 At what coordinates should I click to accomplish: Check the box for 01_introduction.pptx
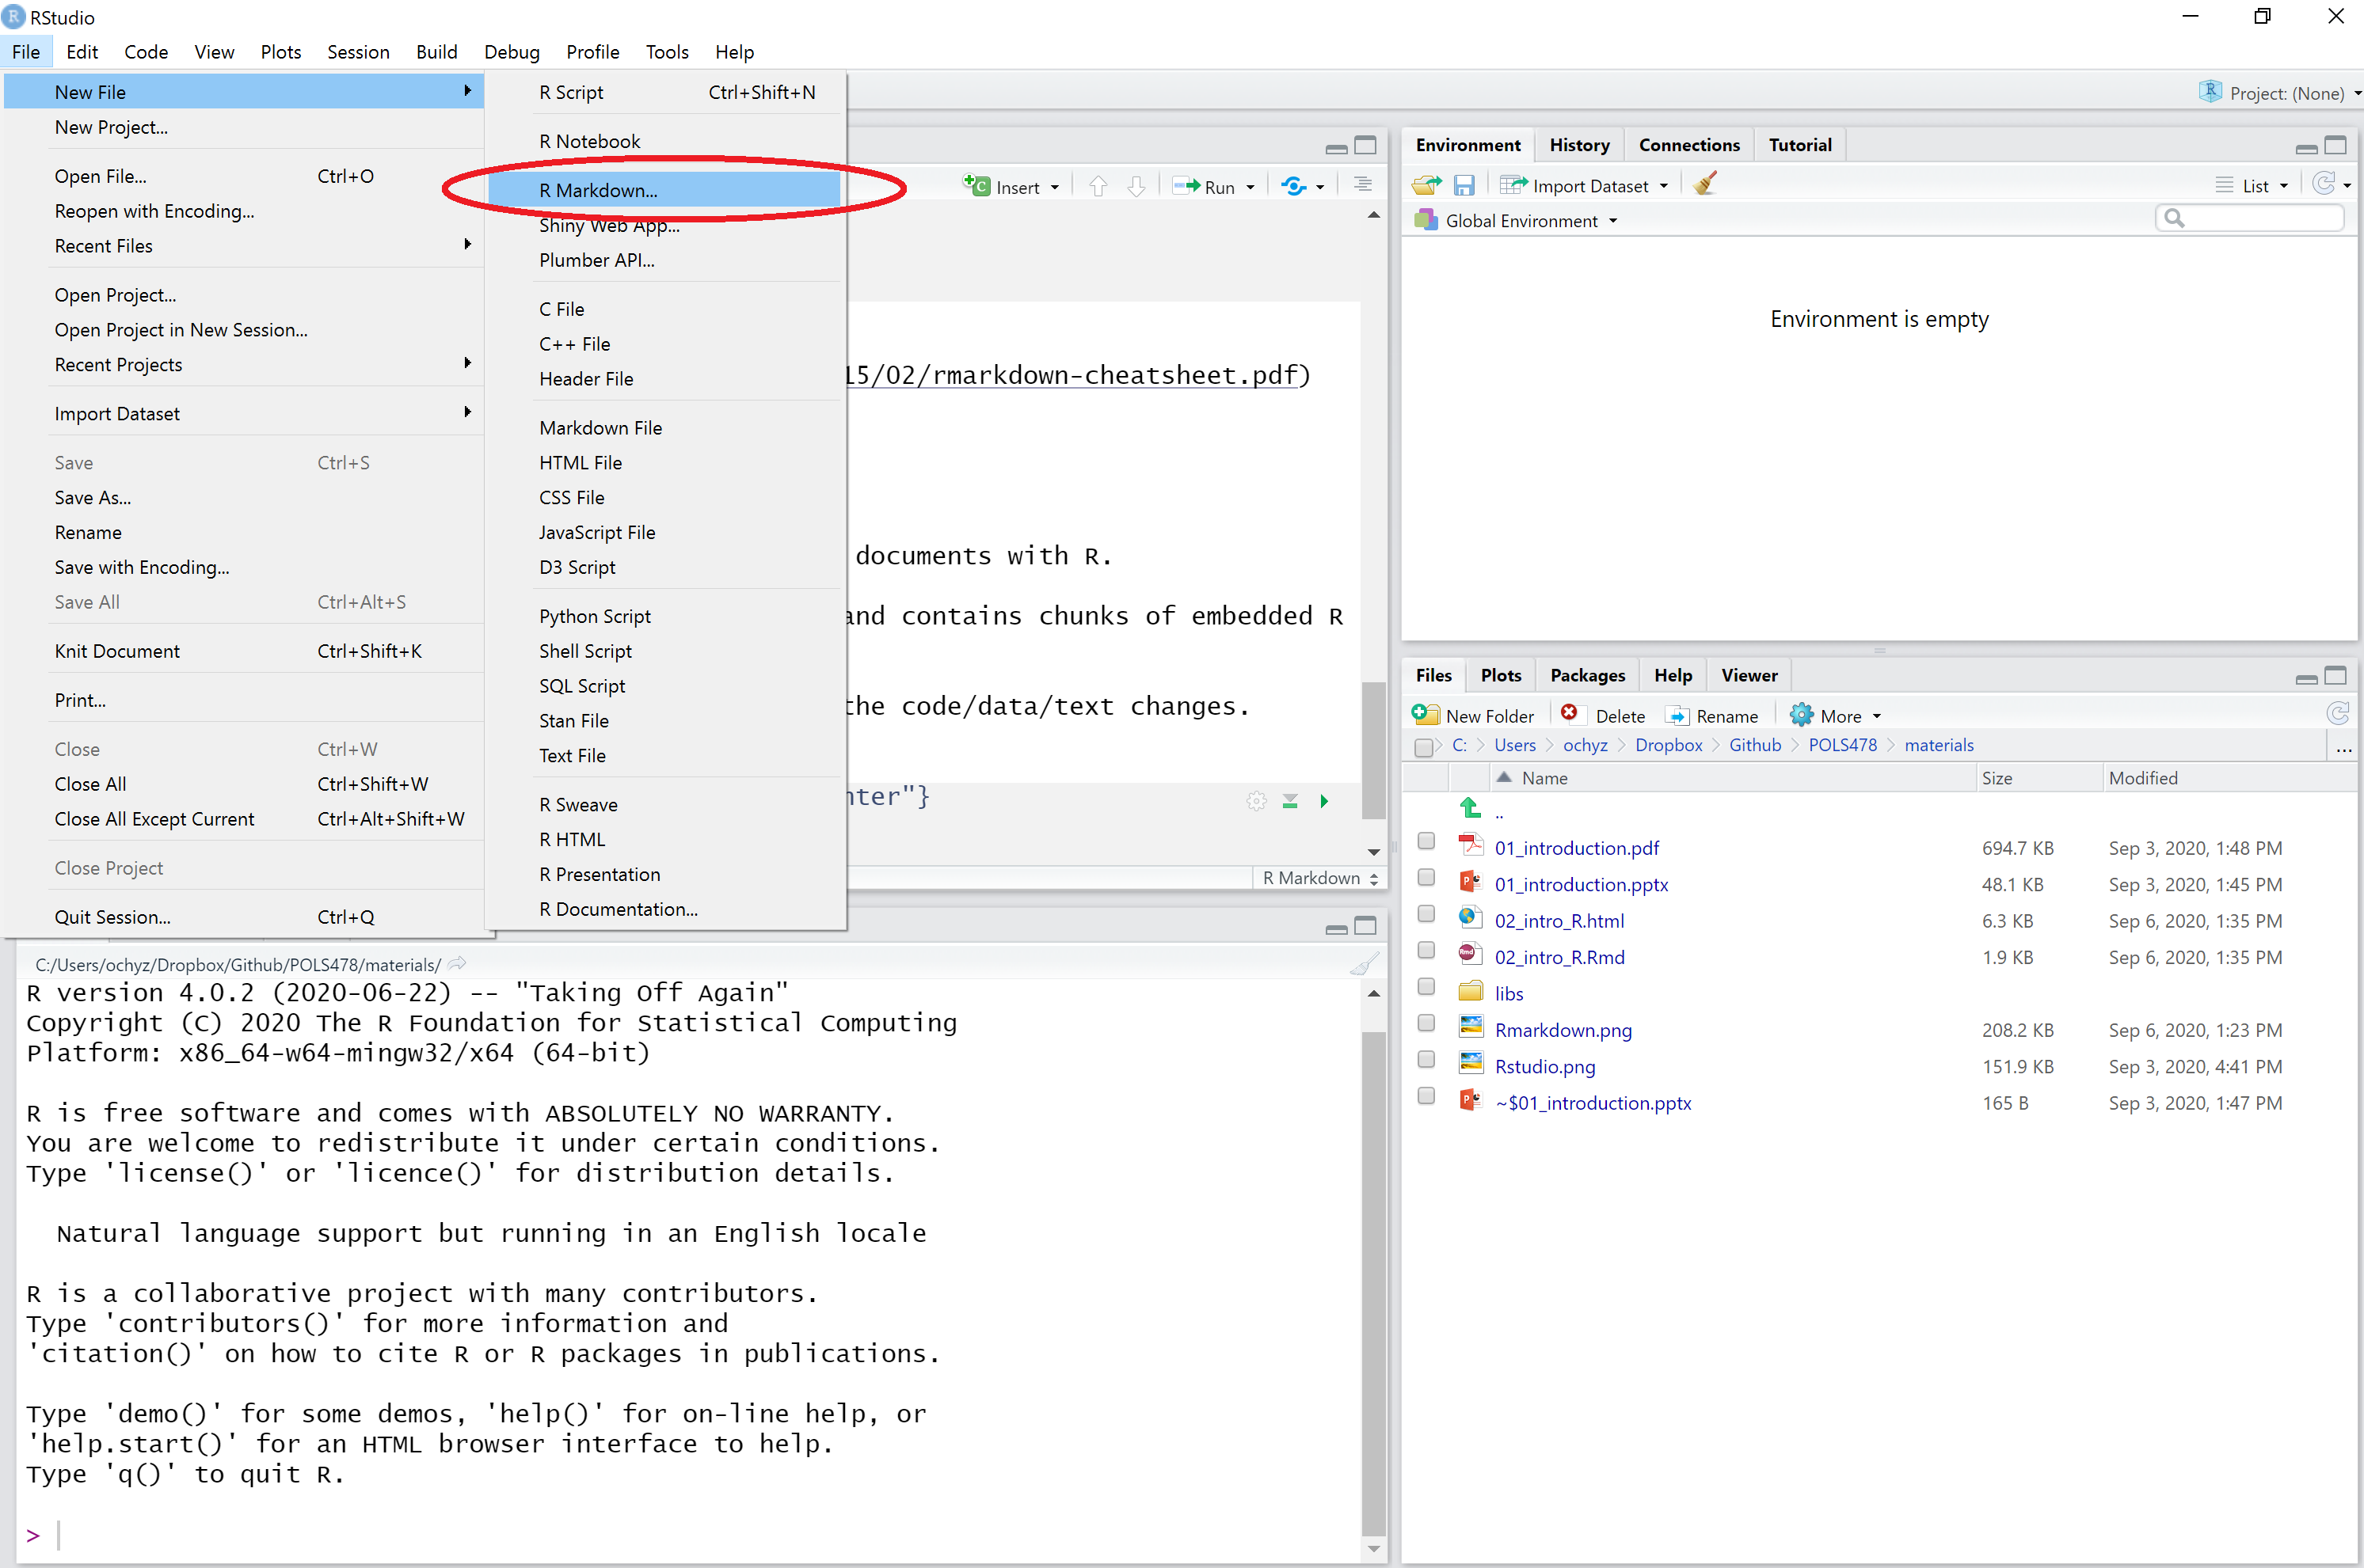click(1426, 877)
